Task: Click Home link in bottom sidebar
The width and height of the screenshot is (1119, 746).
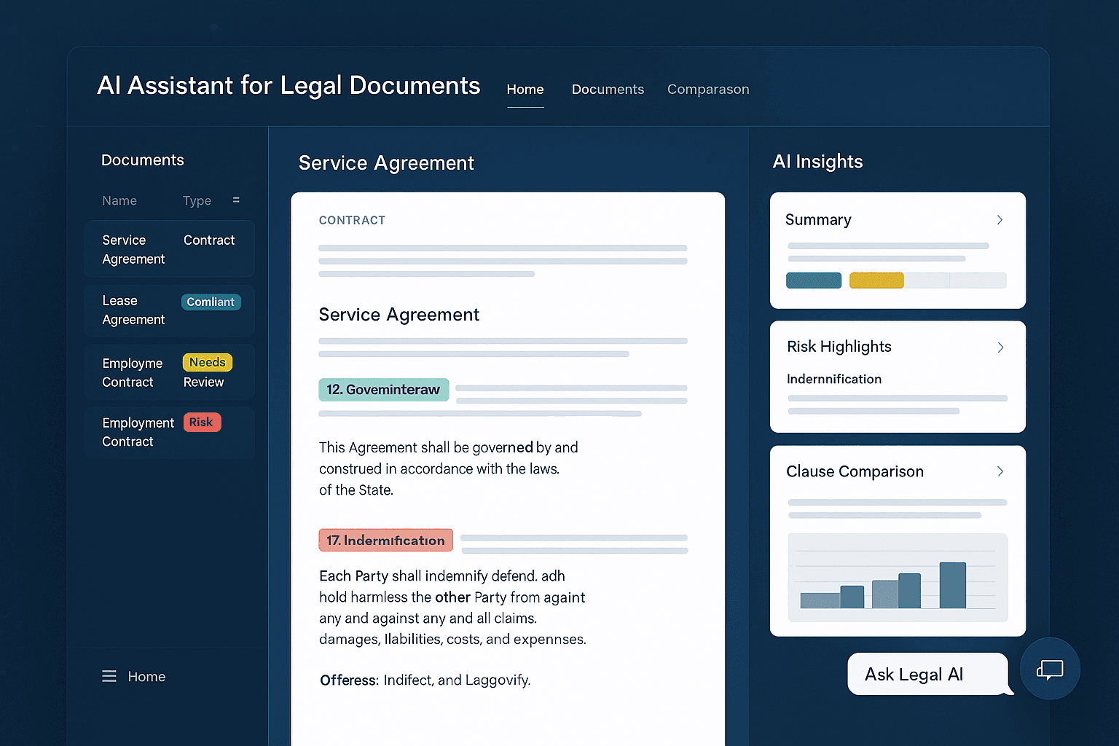Action: 146,677
